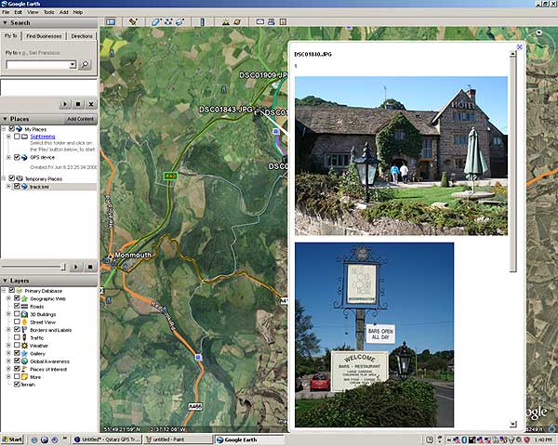The width and height of the screenshot is (558, 446).
Task: Click the Borders and Labels layer icon
Action: pos(24,330)
